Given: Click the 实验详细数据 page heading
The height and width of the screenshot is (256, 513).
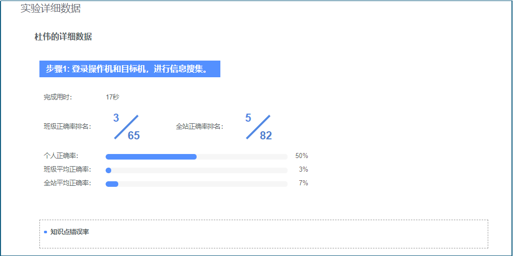Looking at the screenshot, I should tap(51, 9).
